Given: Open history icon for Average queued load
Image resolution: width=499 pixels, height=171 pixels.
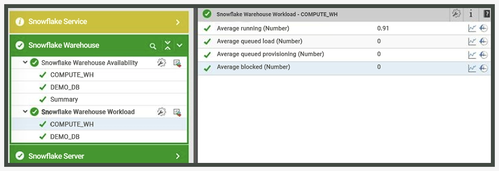Looking at the screenshot, I should pos(483,41).
